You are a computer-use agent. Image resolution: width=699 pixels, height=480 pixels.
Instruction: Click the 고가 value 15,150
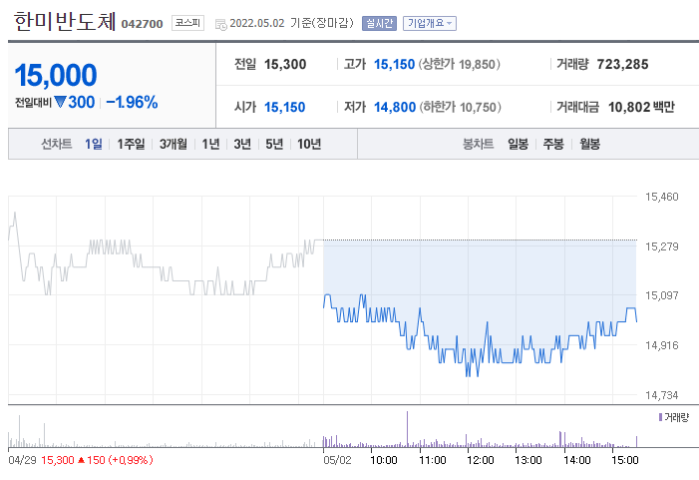click(394, 64)
